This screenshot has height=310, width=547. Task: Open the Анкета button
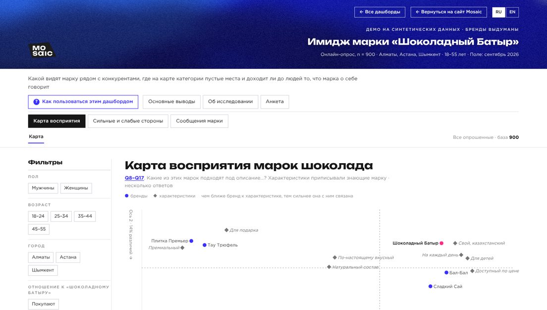pyautogui.click(x=274, y=102)
